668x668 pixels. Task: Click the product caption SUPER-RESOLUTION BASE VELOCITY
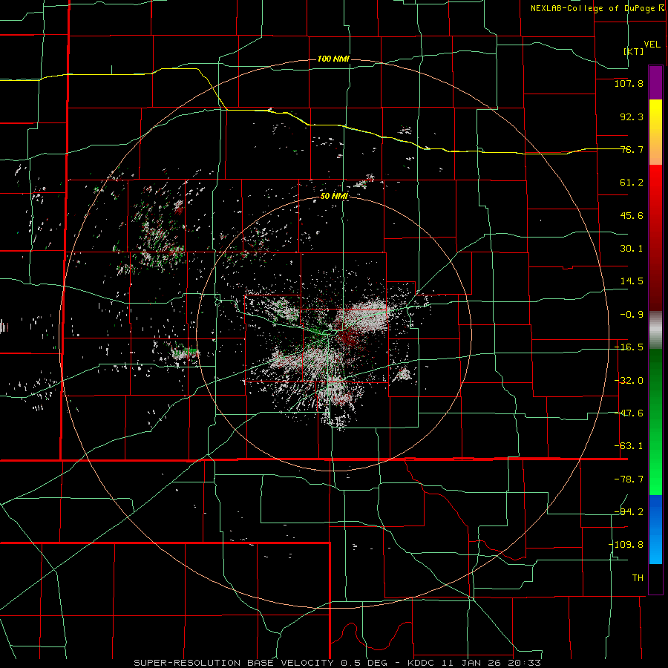[x=234, y=663]
